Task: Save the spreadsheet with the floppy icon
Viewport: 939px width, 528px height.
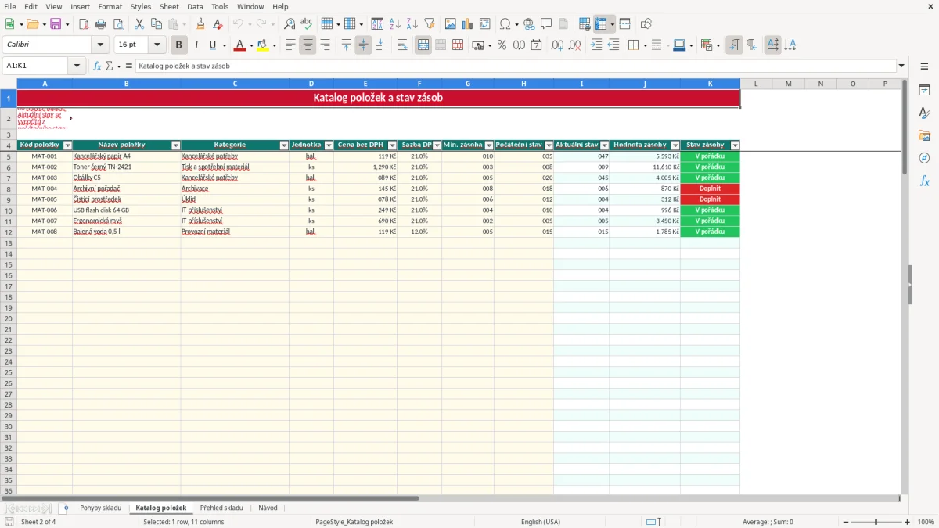Action: tap(56, 24)
